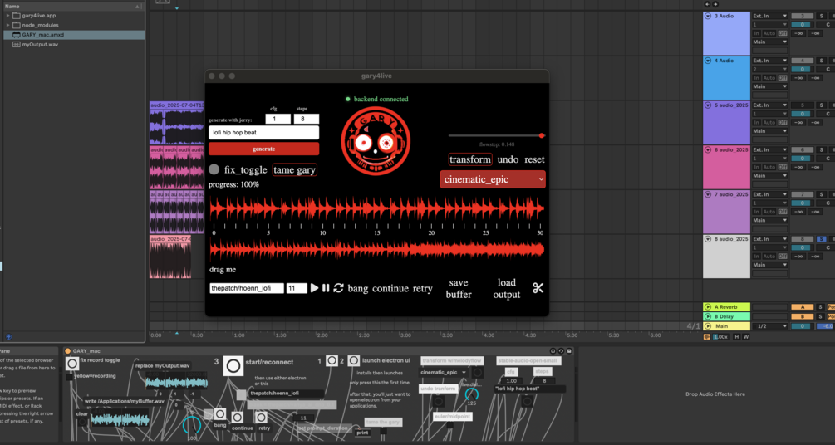
Task: Click the B Delay play icon
Action: coord(708,316)
